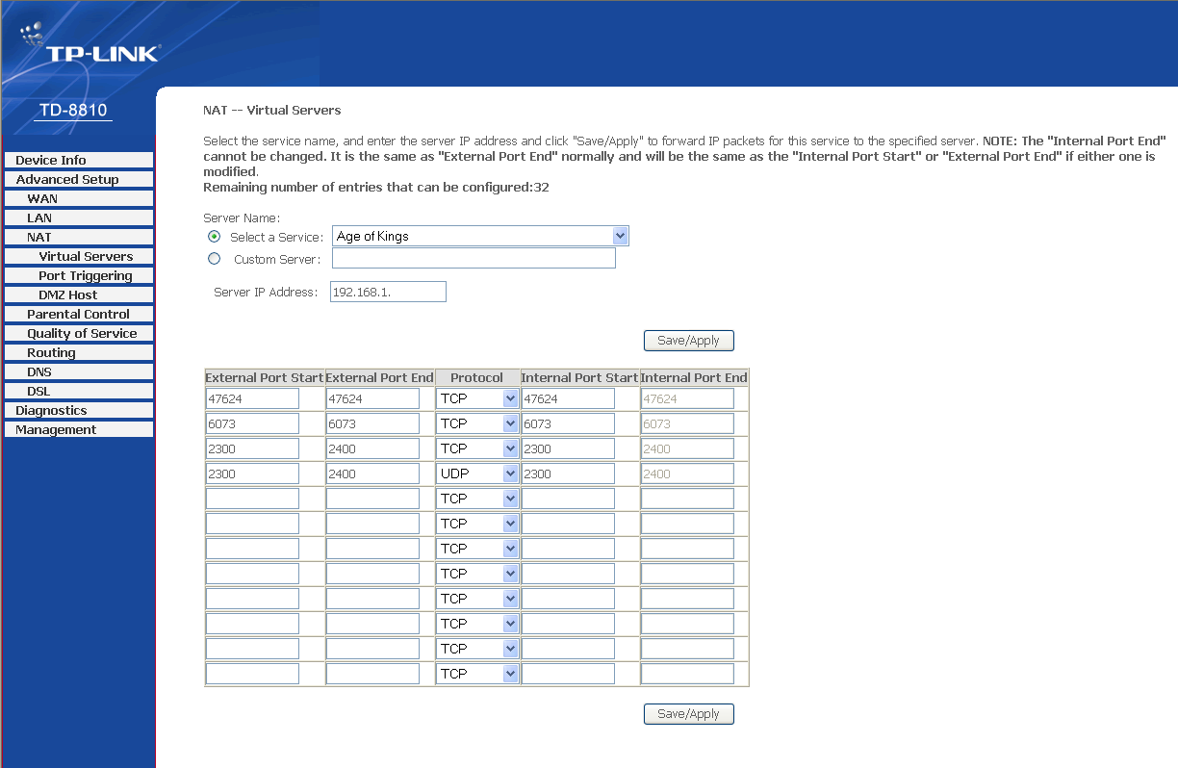Open Device Info menu
1178x768 pixels.
click(x=79, y=160)
